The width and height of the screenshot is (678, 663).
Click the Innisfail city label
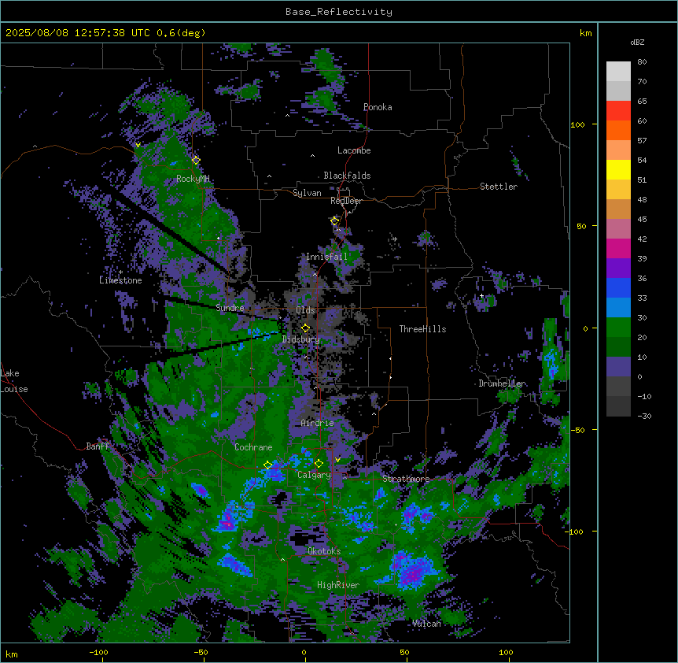click(327, 257)
